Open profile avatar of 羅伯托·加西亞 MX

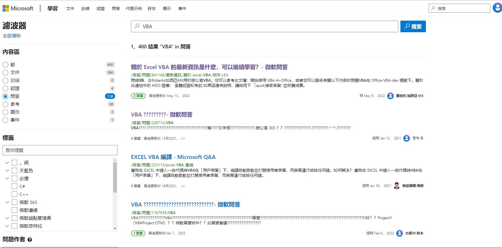(x=391, y=96)
